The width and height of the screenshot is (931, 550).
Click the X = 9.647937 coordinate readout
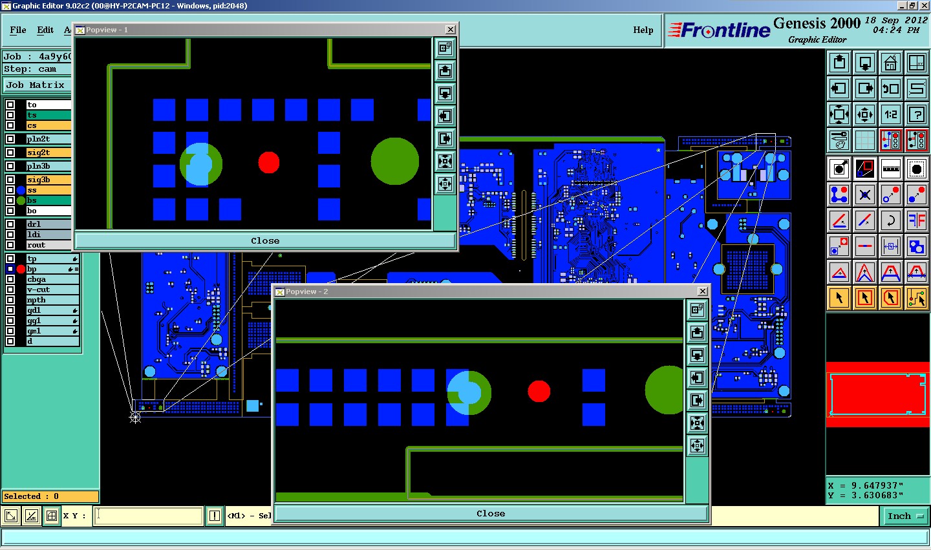866,485
